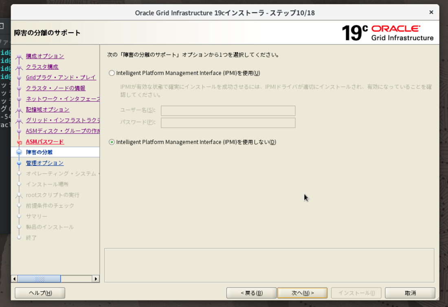The image size is (448, 307).
Task: Click the step list's left scroll arrow
Action: (x=14, y=279)
